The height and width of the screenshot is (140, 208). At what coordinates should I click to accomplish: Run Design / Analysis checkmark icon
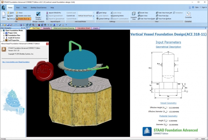tap(38, 14)
